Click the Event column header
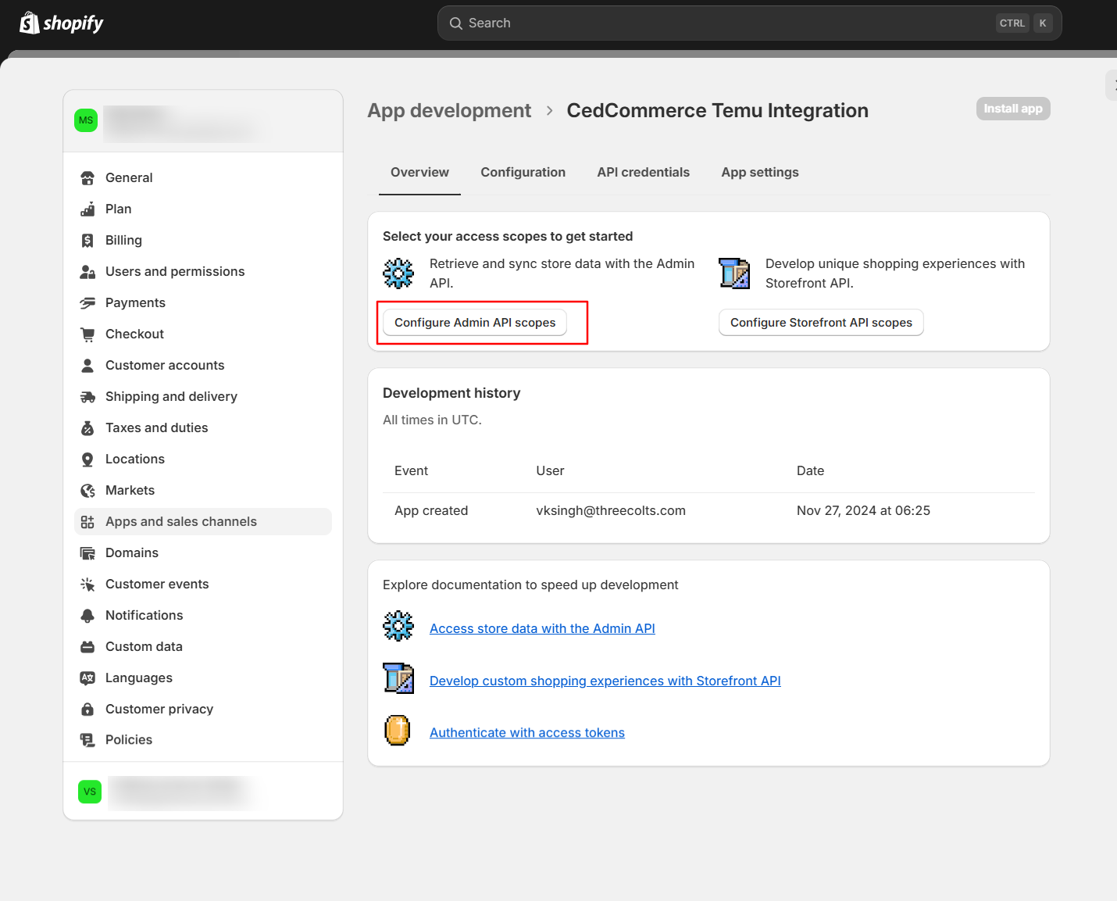The height and width of the screenshot is (901, 1117). click(411, 471)
